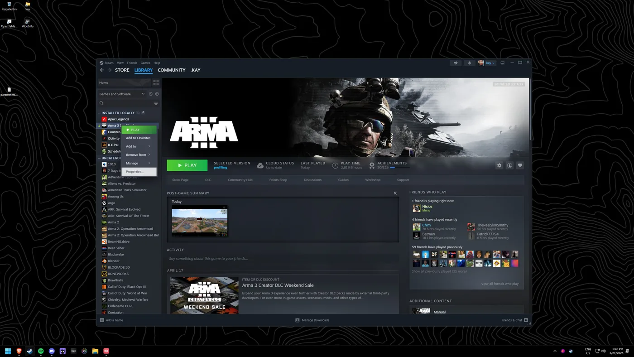Go back with the Steam back arrow

click(x=102, y=70)
